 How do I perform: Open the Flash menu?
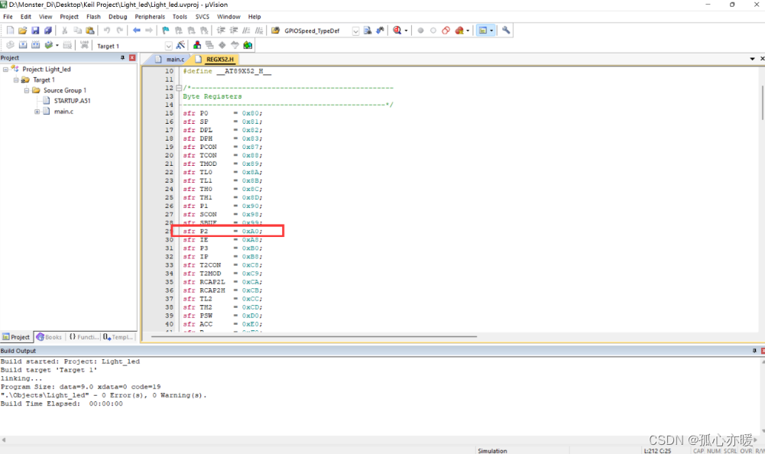point(93,17)
